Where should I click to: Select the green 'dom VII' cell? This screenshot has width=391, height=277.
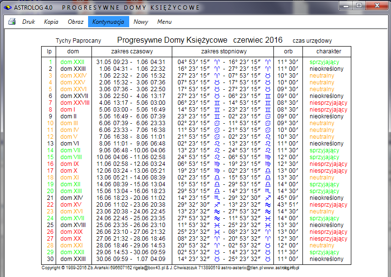[x=70, y=150]
